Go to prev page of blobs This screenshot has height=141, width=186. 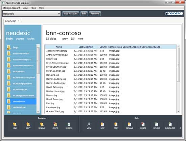pos(65,39)
